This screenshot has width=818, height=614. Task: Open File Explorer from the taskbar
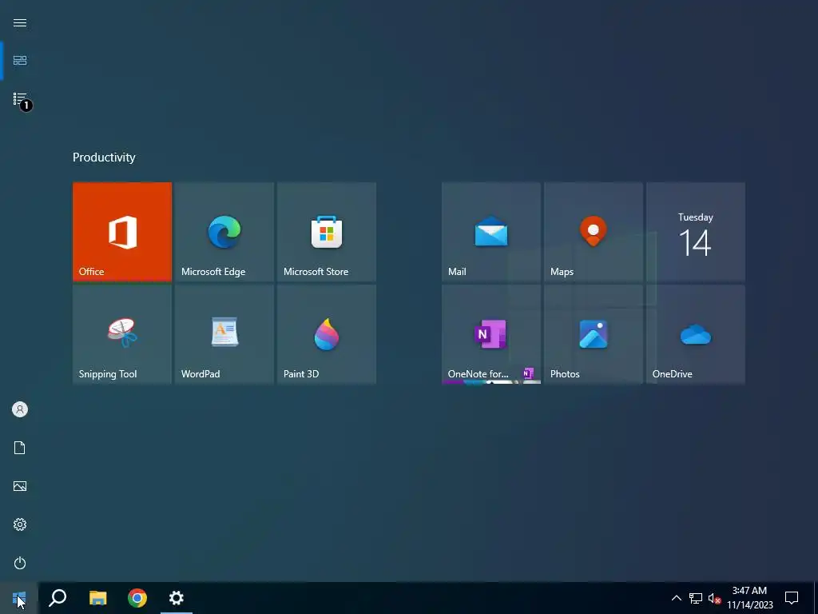point(97,598)
